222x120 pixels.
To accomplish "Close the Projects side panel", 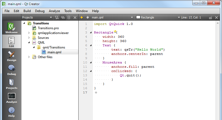I will click(75, 17).
